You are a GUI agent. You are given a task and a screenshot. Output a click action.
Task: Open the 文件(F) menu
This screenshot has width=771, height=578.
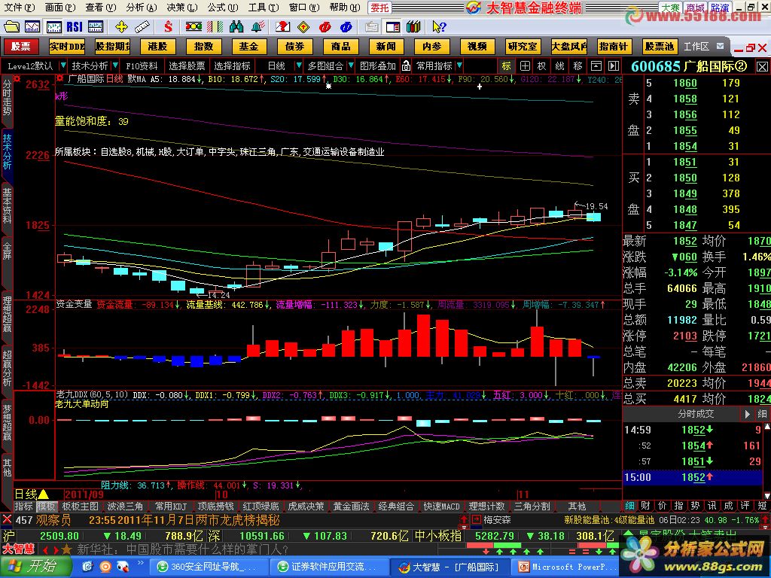[19, 8]
